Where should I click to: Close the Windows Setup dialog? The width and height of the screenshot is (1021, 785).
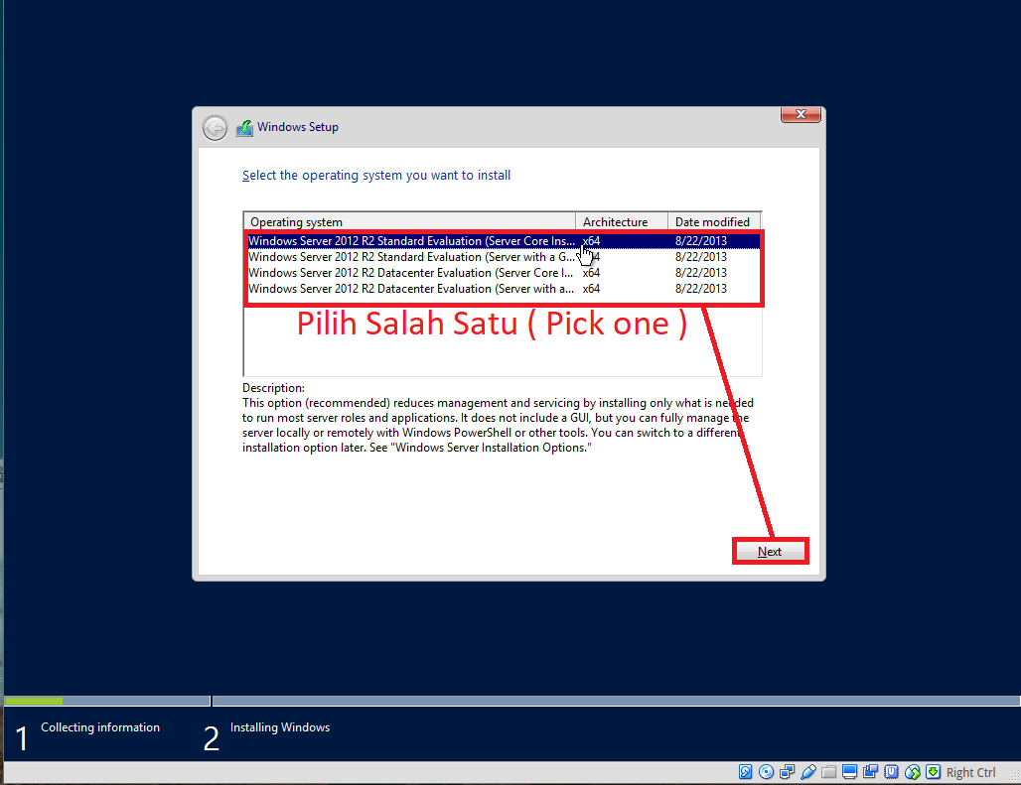(x=801, y=114)
